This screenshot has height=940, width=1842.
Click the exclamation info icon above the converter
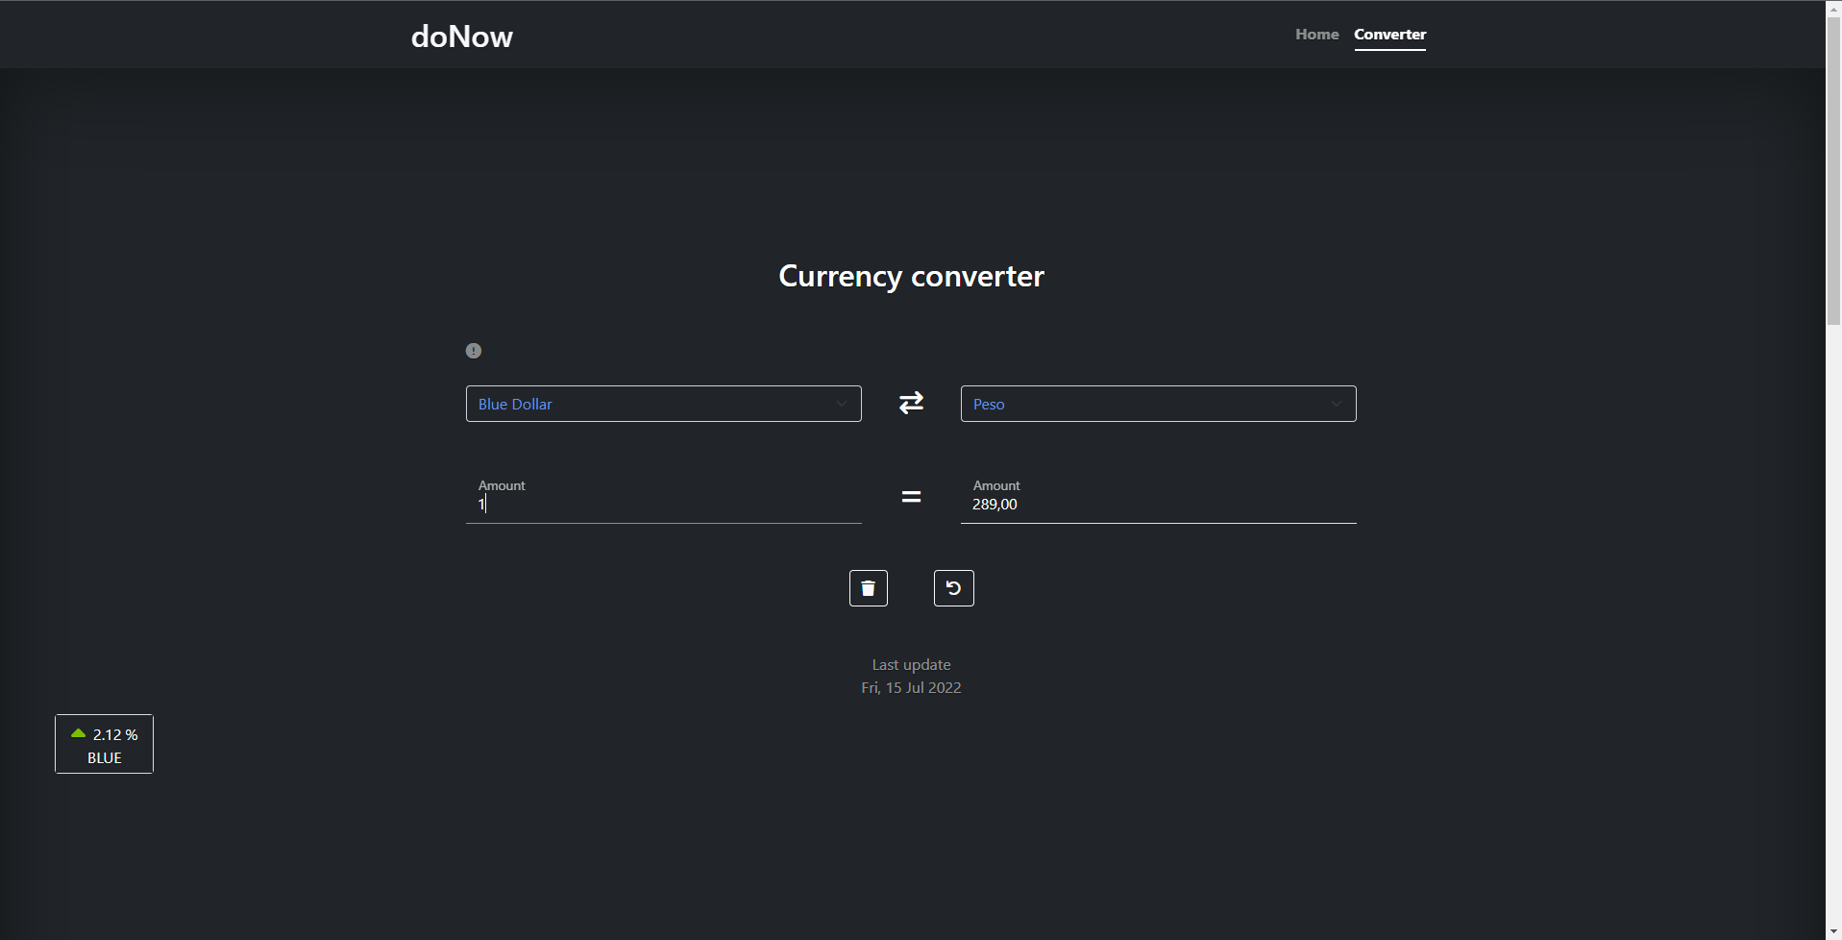click(x=473, y=350)
